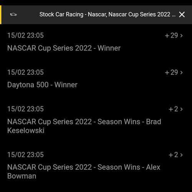Expand the chevron for Alex Bowman Season Wins

coord(181,155)
